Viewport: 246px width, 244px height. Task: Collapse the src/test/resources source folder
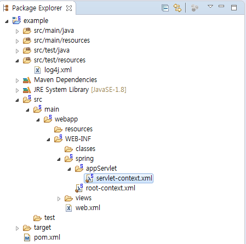(17, 61)
